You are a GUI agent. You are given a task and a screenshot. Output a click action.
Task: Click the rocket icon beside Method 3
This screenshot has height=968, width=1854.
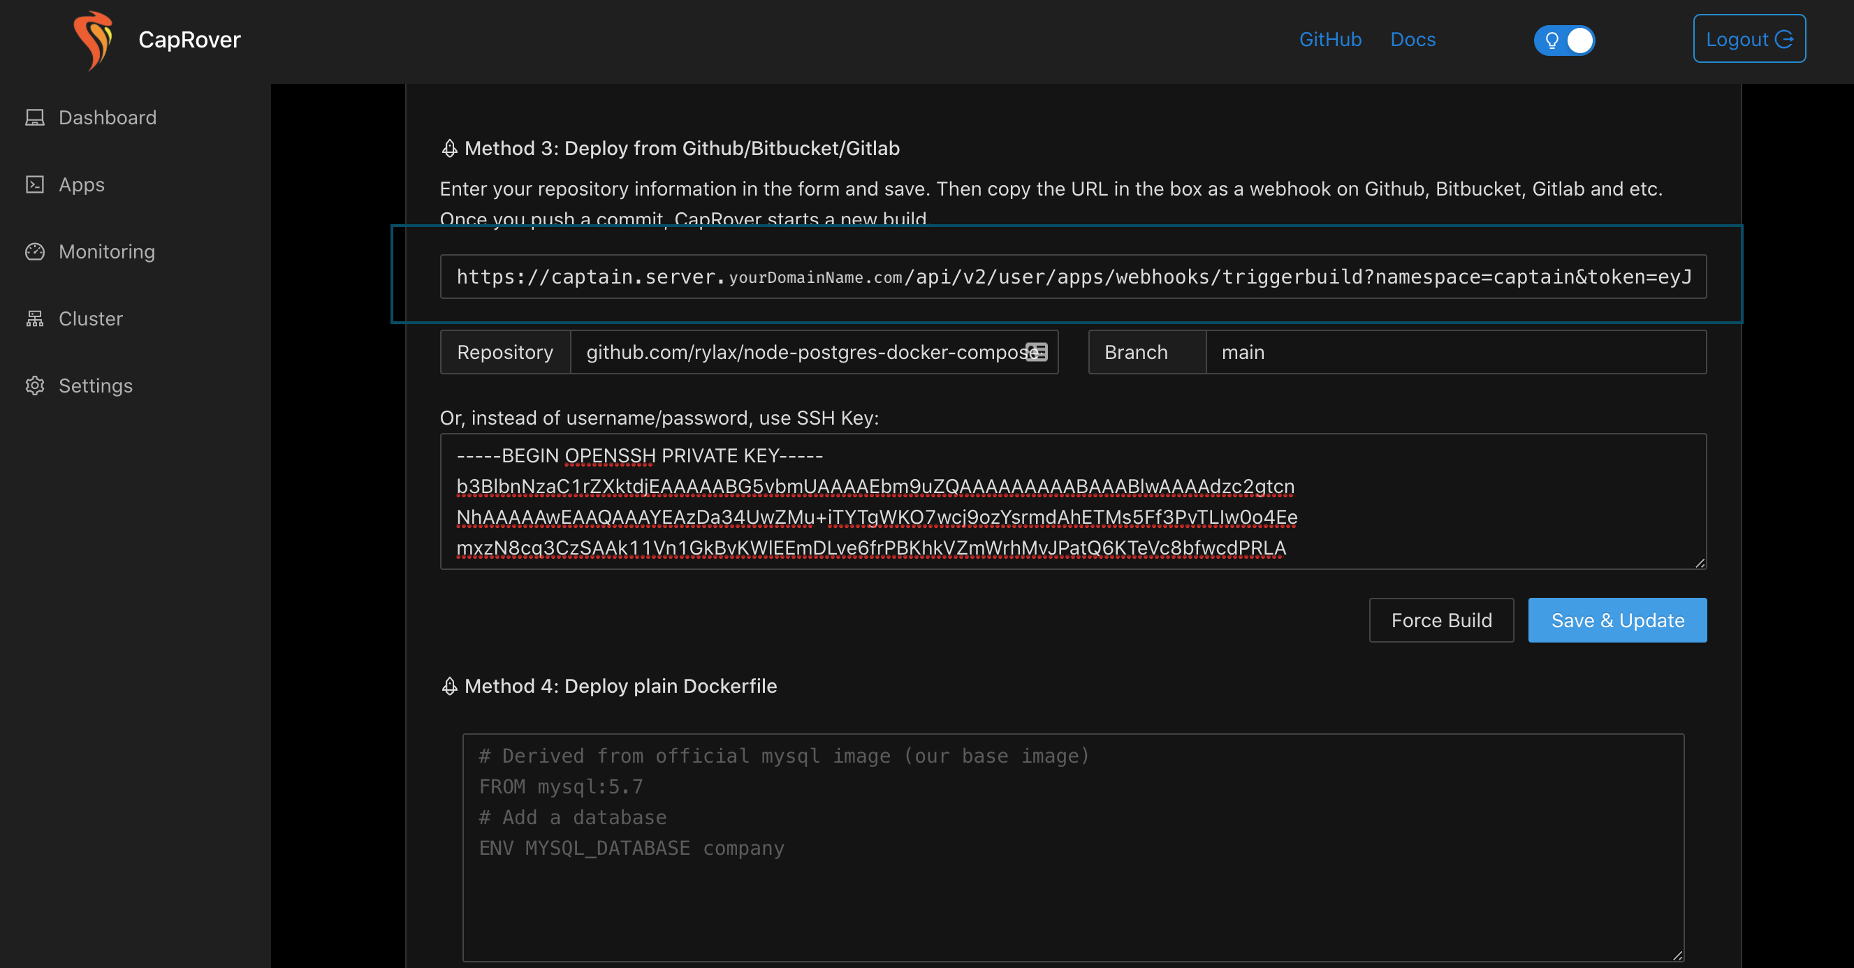coord(449,149)
